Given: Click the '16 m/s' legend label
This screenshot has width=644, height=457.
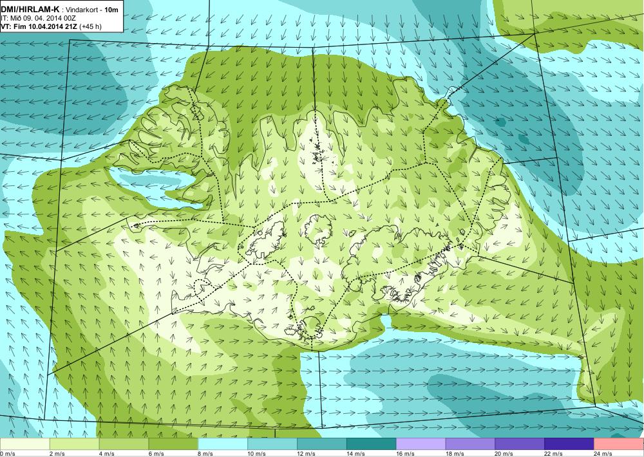Looking at the screenshot, I should [x=405, y=454].
